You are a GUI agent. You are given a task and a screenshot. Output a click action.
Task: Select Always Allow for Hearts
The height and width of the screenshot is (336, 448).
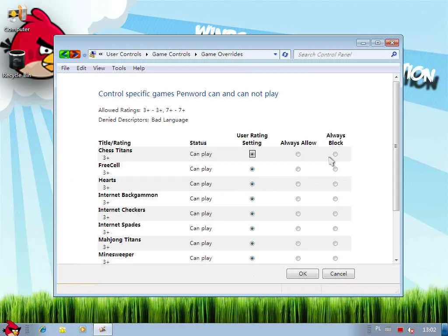[x=298, y=184]
